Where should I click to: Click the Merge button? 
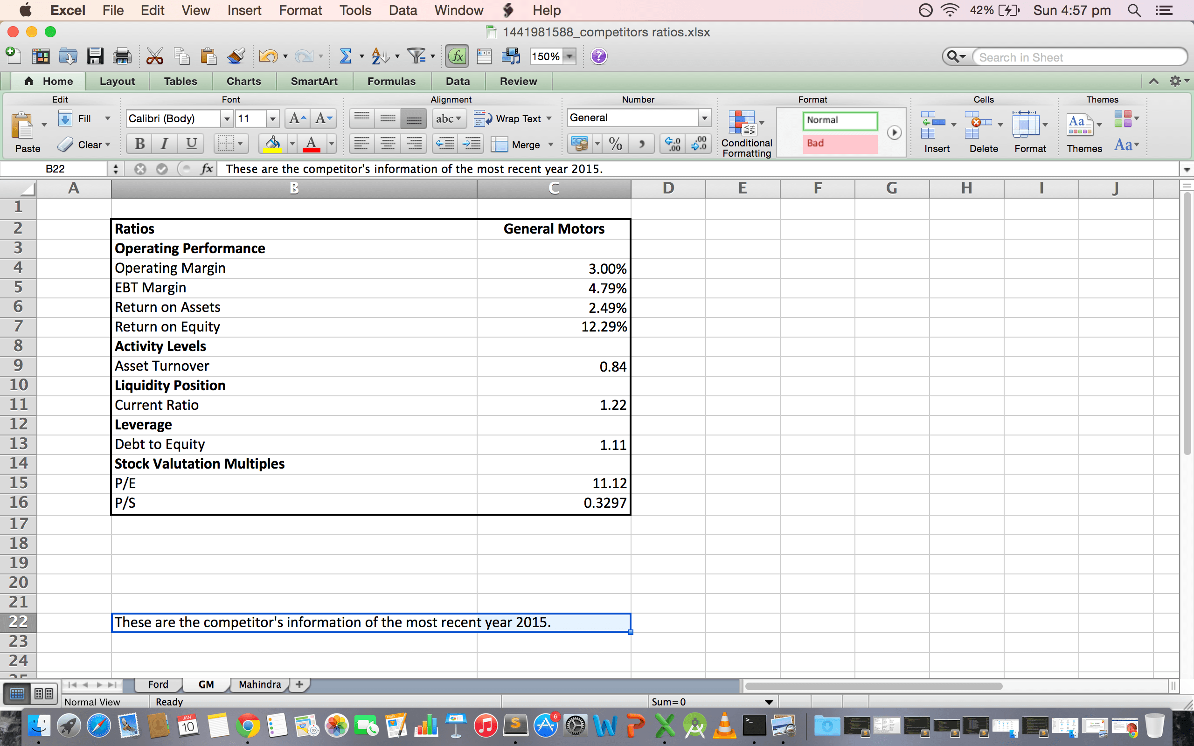pyautogui.click(x=516, y=145)
